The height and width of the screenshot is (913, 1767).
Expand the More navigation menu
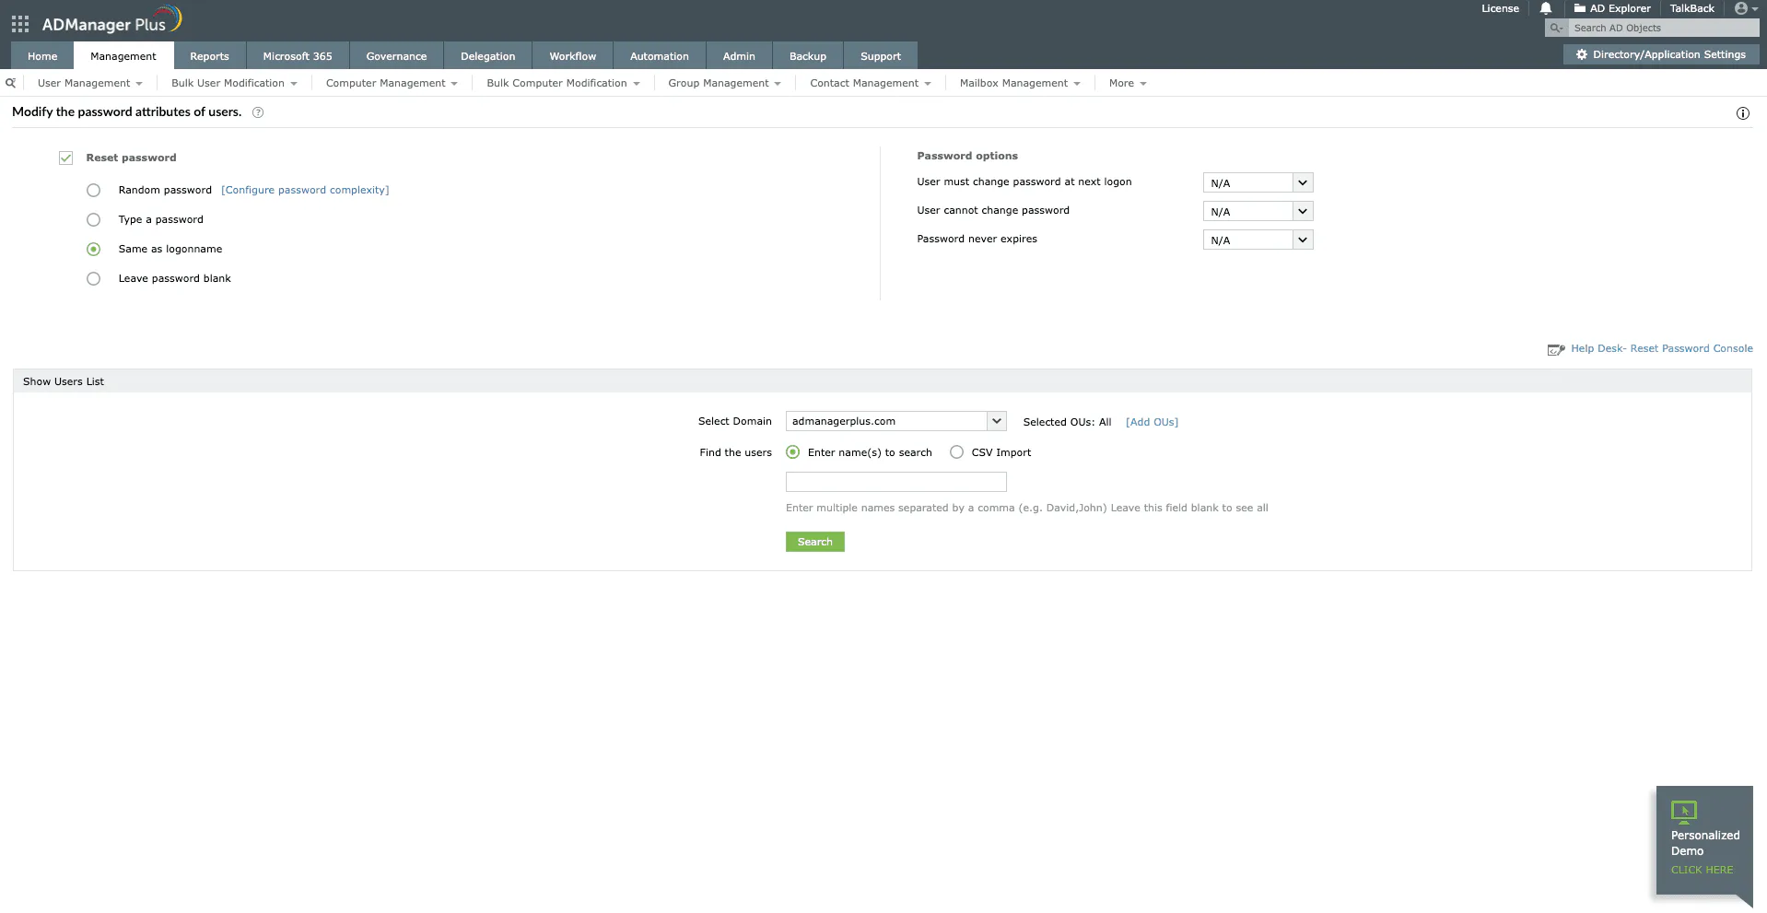pyautogui.click(x=1126, y=83)
